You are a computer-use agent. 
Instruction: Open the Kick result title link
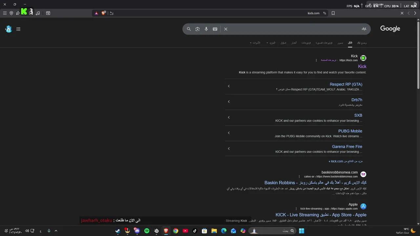click(362, 66)
